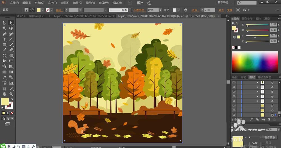
Task: Open the 文件(F) menu
Action: [14, 3]
